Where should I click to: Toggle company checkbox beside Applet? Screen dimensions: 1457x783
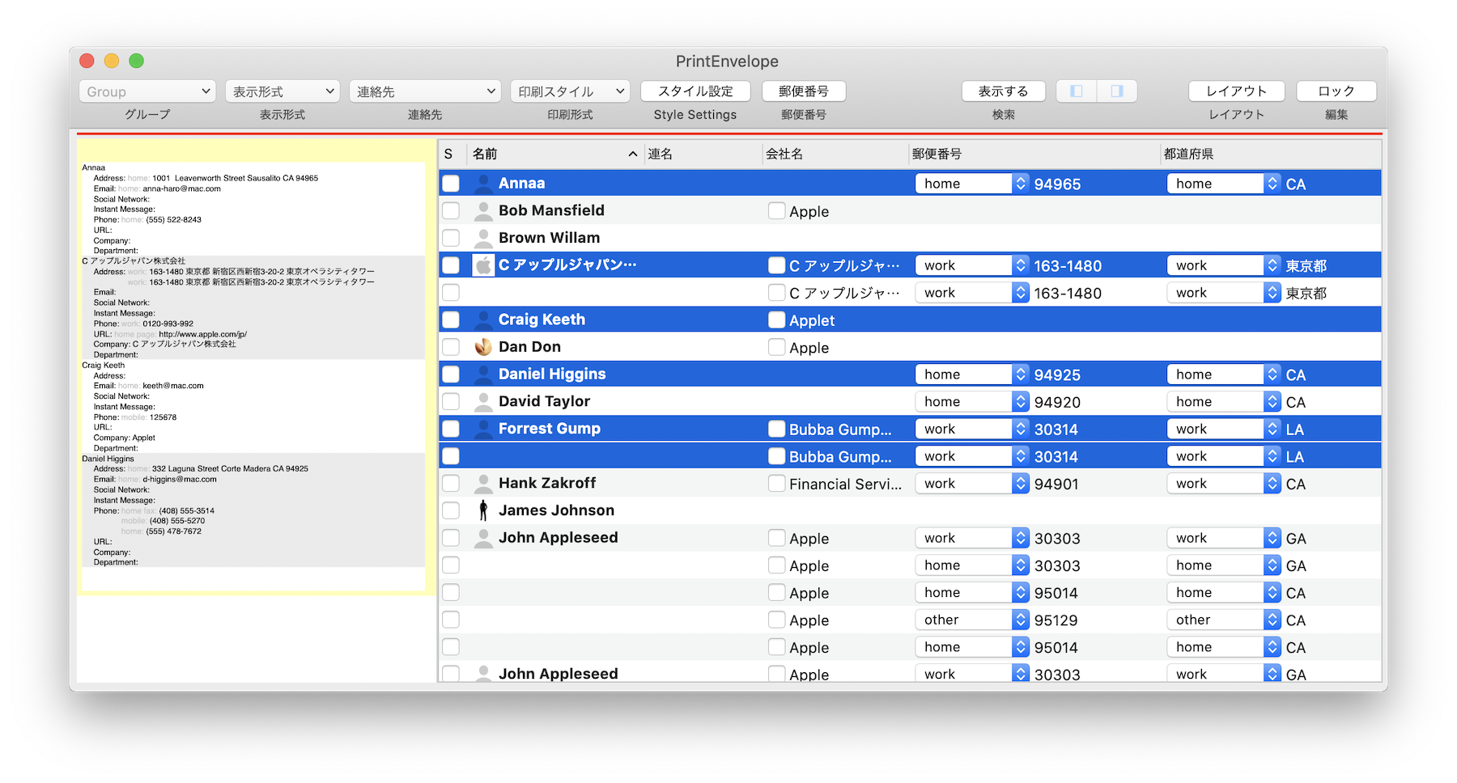pyautogui.click(x=776, y=320)
